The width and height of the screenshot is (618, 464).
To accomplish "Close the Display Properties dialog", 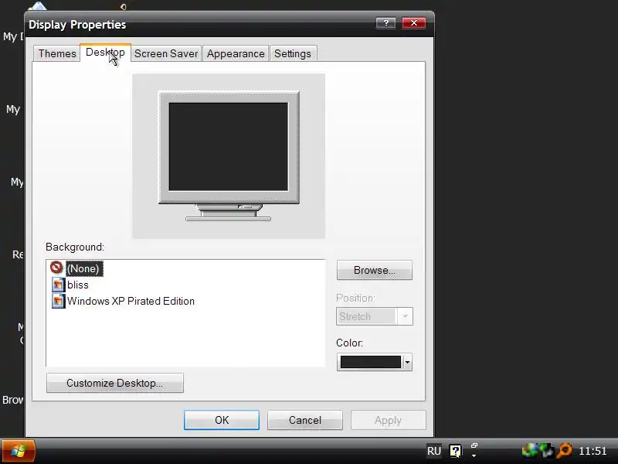I will click(x=414, y=23).
